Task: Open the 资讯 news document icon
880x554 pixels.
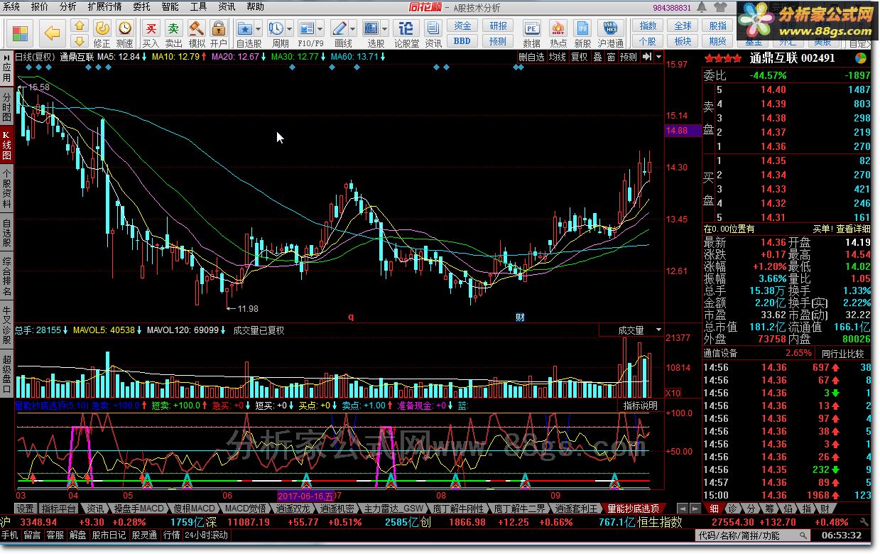Action: (433, 28)
